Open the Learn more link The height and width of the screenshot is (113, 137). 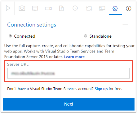click(x=74, y=57)
